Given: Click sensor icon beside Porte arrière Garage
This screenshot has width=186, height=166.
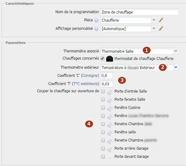Looking at the screenshot, I should [110, 149].
